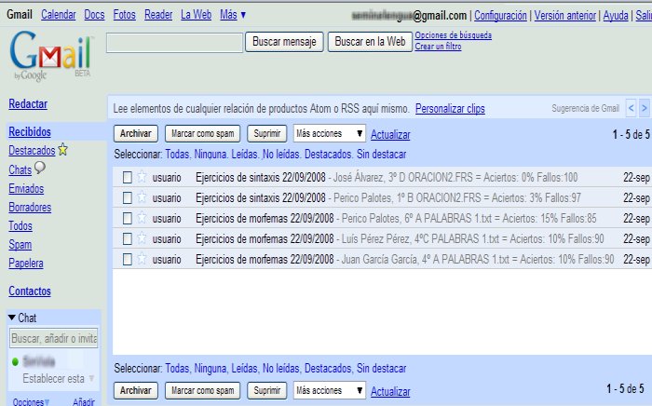Click Personalizar clips link
This screenshot has width=652, height=406.
tap(450, 109)
